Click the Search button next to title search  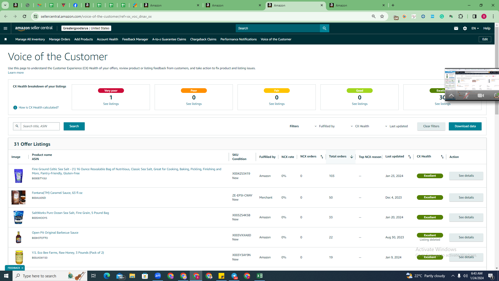[74, 126]
